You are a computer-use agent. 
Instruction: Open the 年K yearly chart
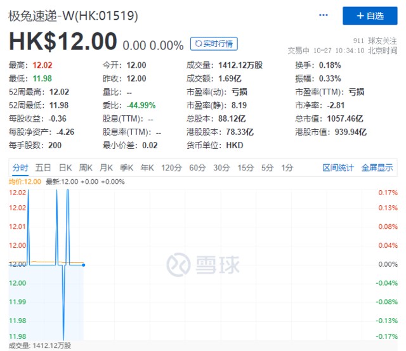[x=147, y=168]
